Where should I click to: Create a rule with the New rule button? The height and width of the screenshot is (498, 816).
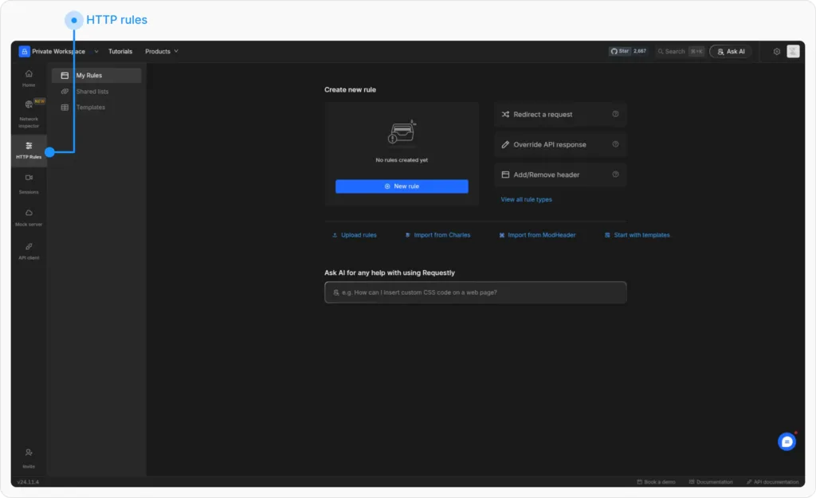coord(402,186)
